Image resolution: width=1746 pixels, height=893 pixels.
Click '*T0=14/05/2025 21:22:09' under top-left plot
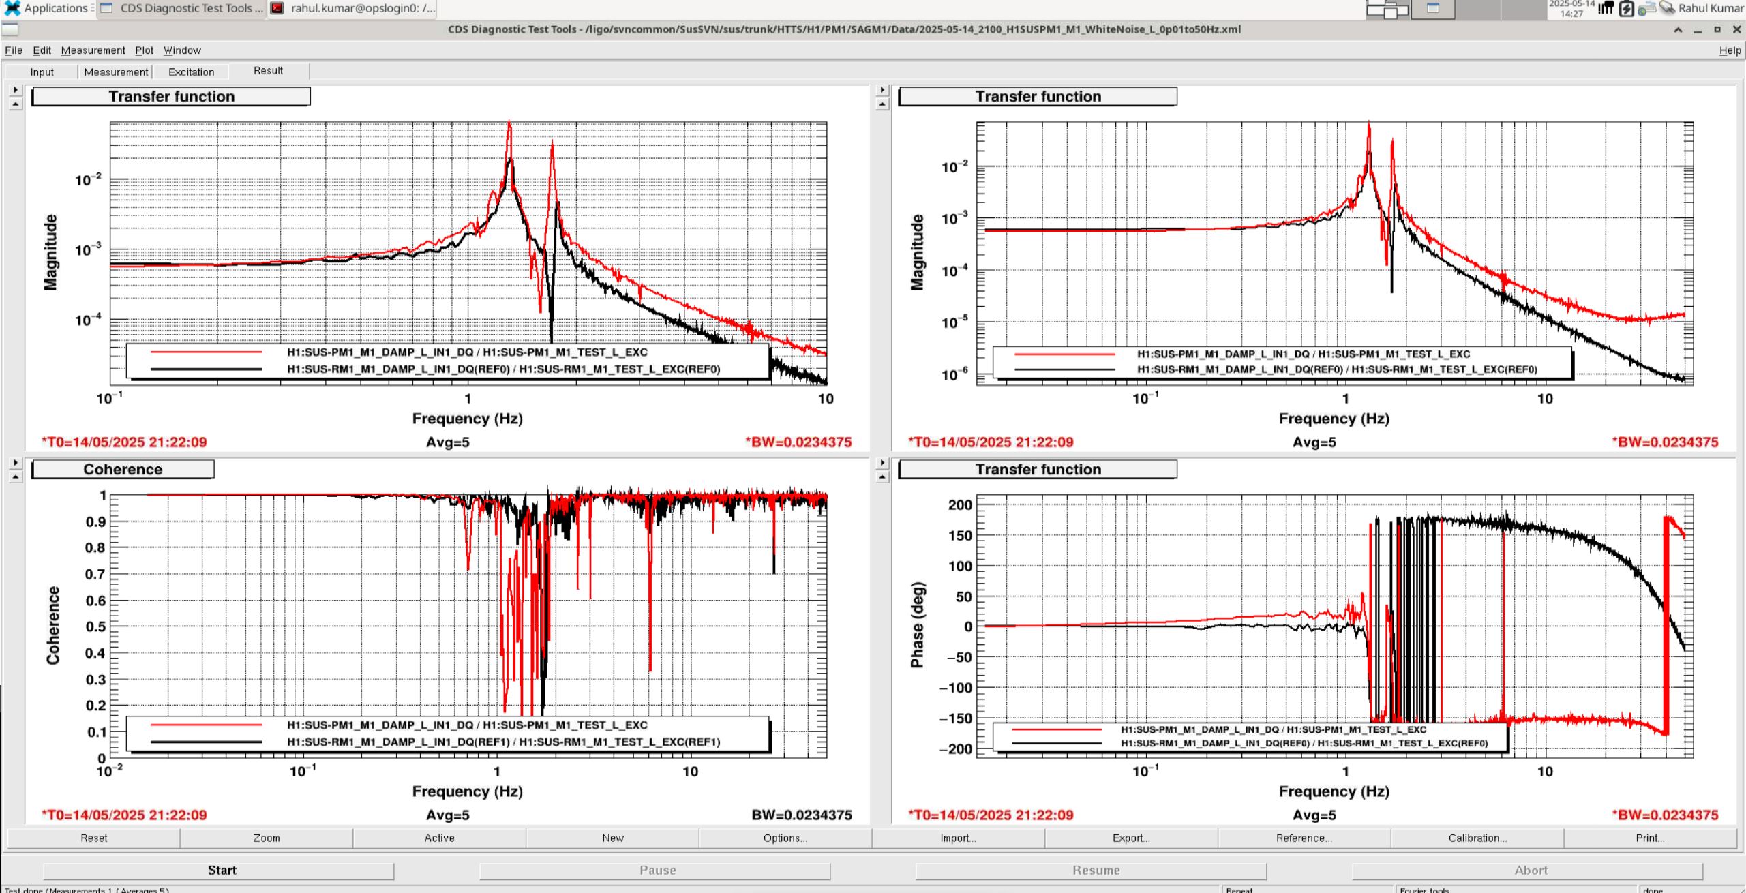124,442
